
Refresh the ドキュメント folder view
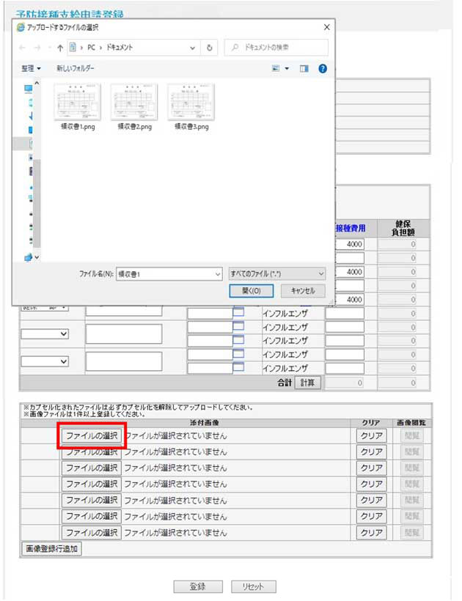coord(209,48)
